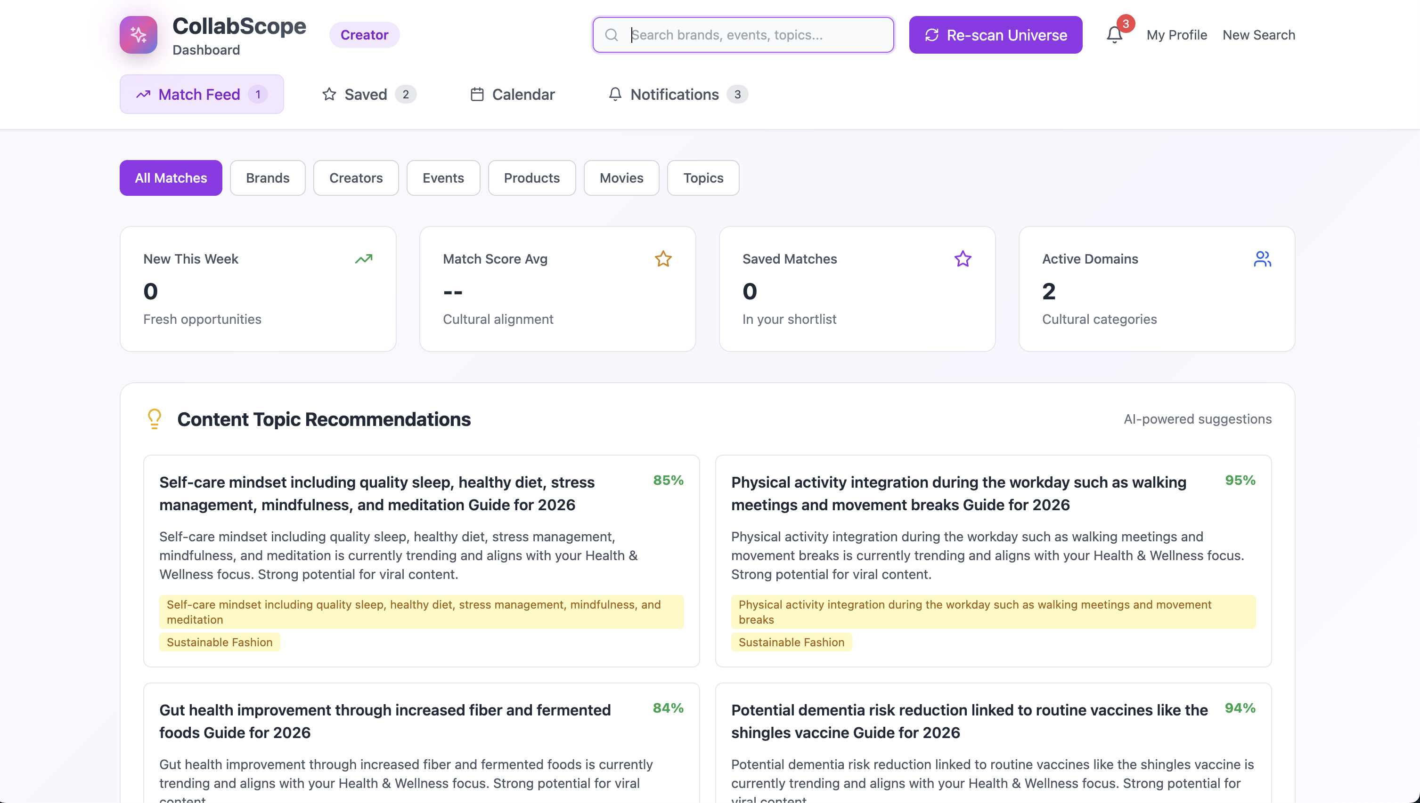Click lightbulb icon beside Content Topic Recommendations
Screen dimensions: 1420x803
[155, 419]
